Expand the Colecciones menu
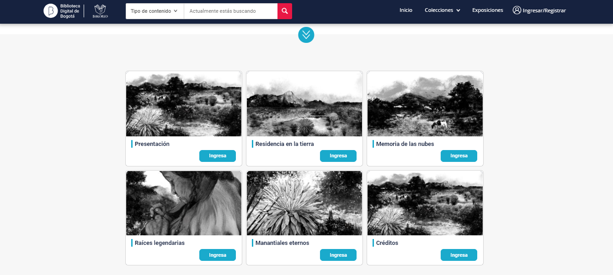Screen dimensions: 613x275 [442, 10]
